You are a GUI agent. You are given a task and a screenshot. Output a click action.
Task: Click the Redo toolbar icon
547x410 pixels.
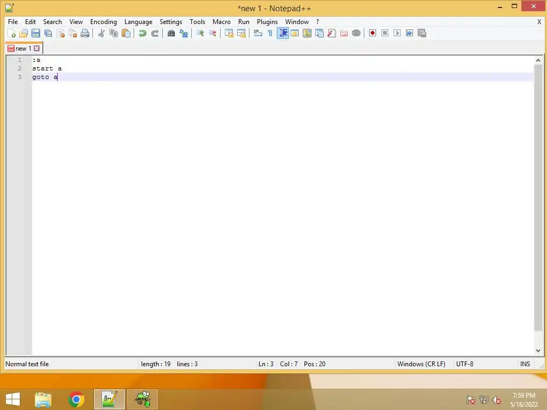(x=154, y=33)
